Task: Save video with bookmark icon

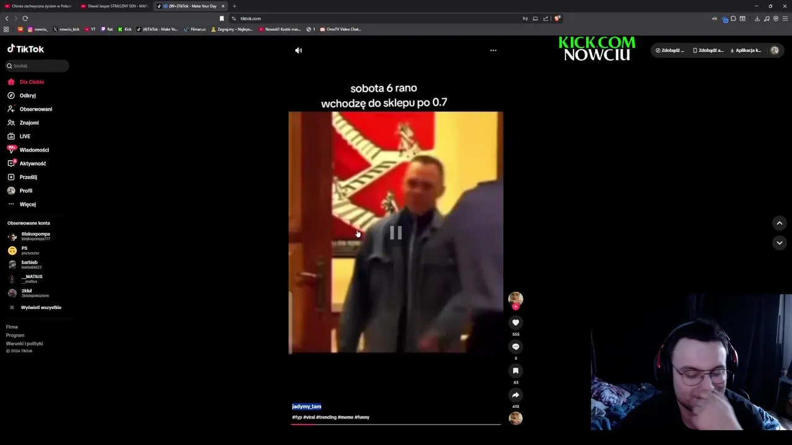Action: point(515,371)
